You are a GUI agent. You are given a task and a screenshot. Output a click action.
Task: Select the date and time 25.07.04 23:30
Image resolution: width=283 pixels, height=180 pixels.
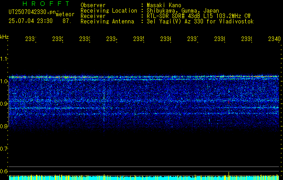(31, 21)
